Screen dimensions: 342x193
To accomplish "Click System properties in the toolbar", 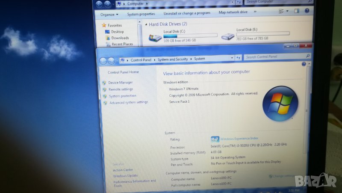I will click(x=141, y=14).
